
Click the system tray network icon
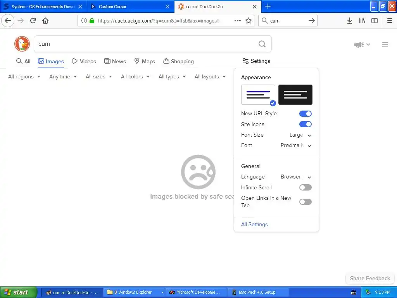pyautogui.click(x=368, y=293)
